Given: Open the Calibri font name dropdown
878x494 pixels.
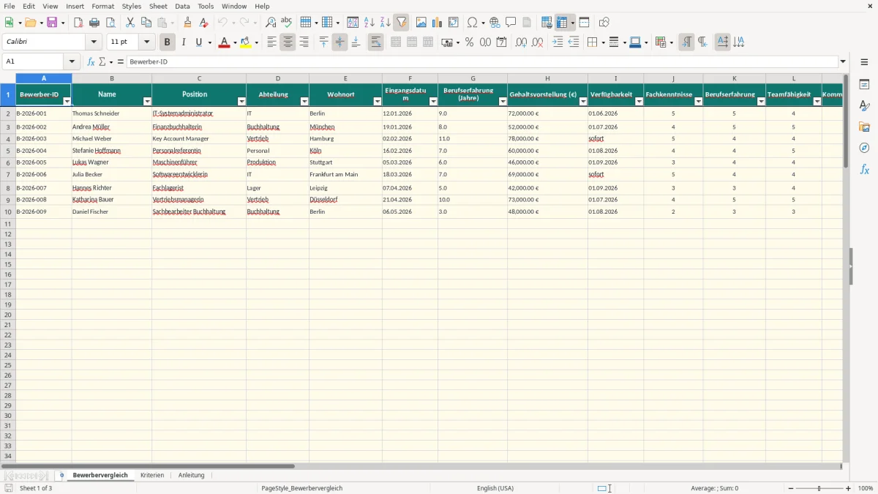Looking at the screenshot, I should (94, 42).
